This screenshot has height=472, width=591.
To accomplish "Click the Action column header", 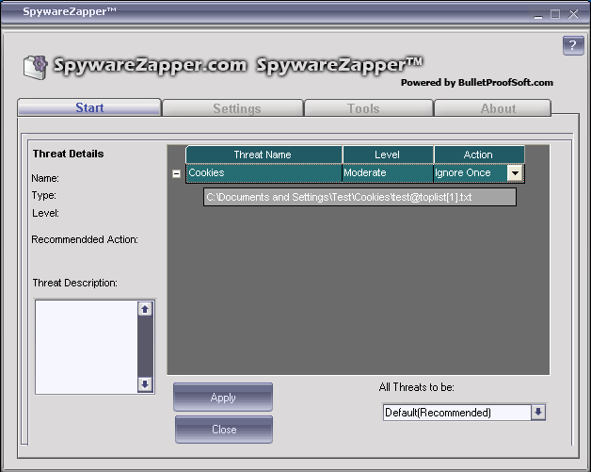I will [478, 155].
